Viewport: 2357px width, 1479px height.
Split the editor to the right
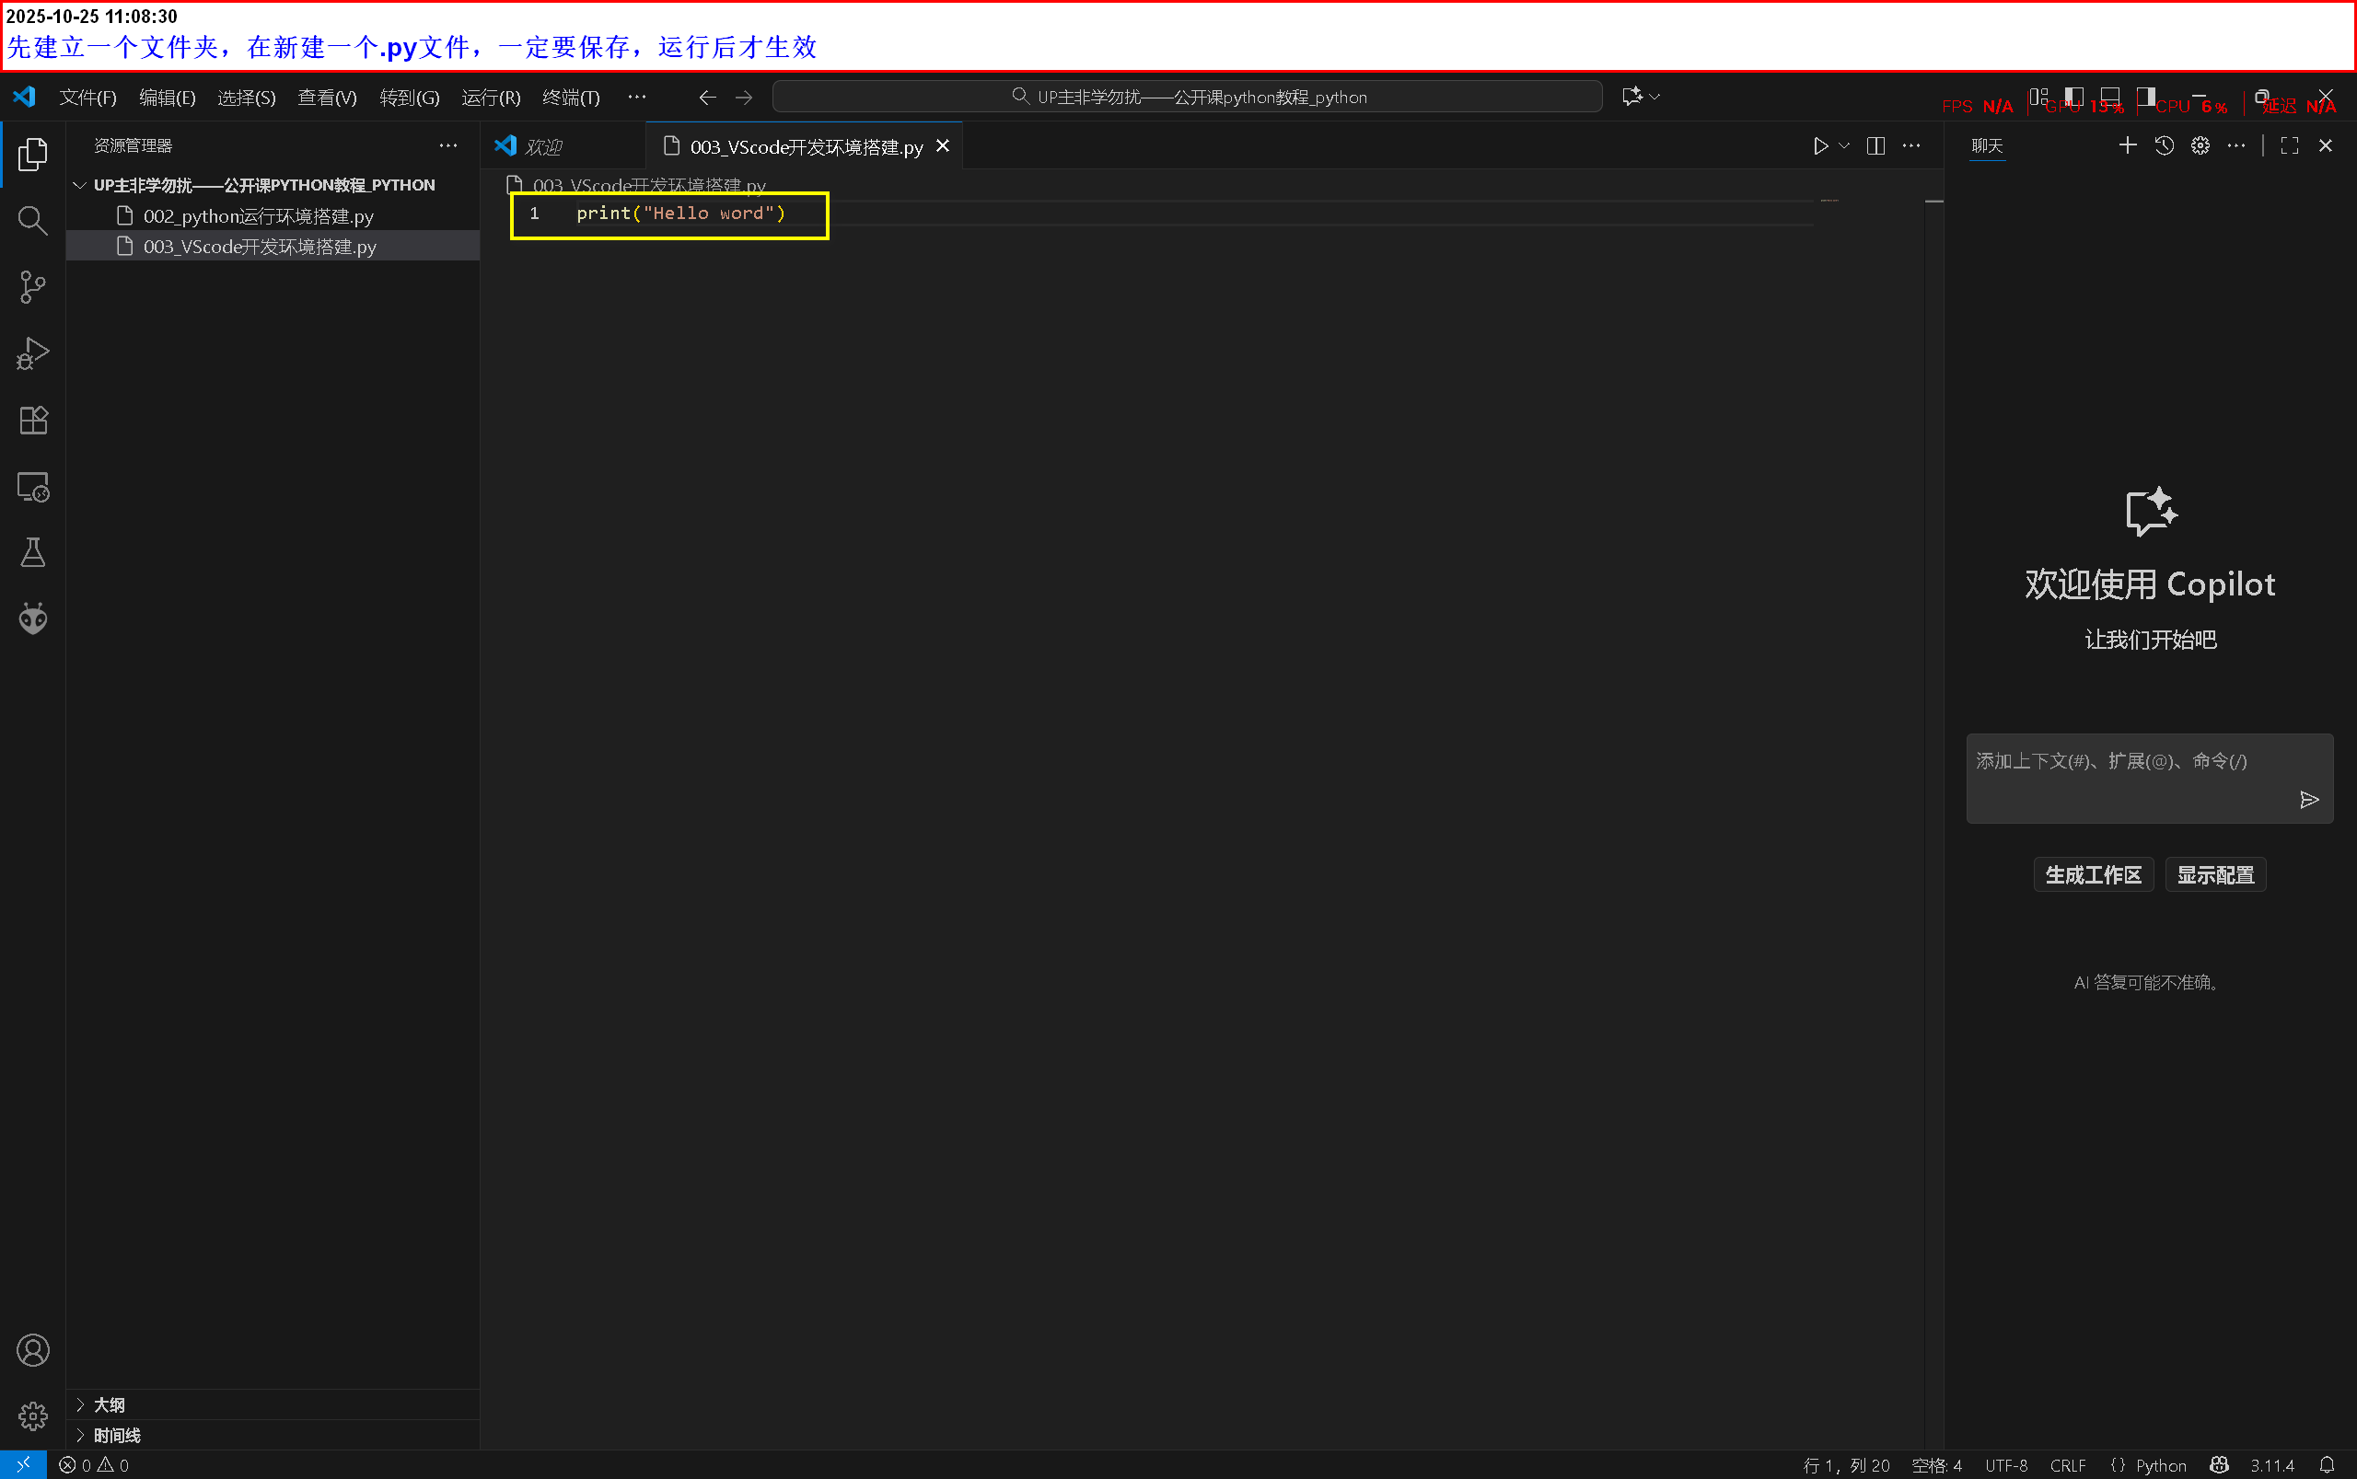(1875, 145)
